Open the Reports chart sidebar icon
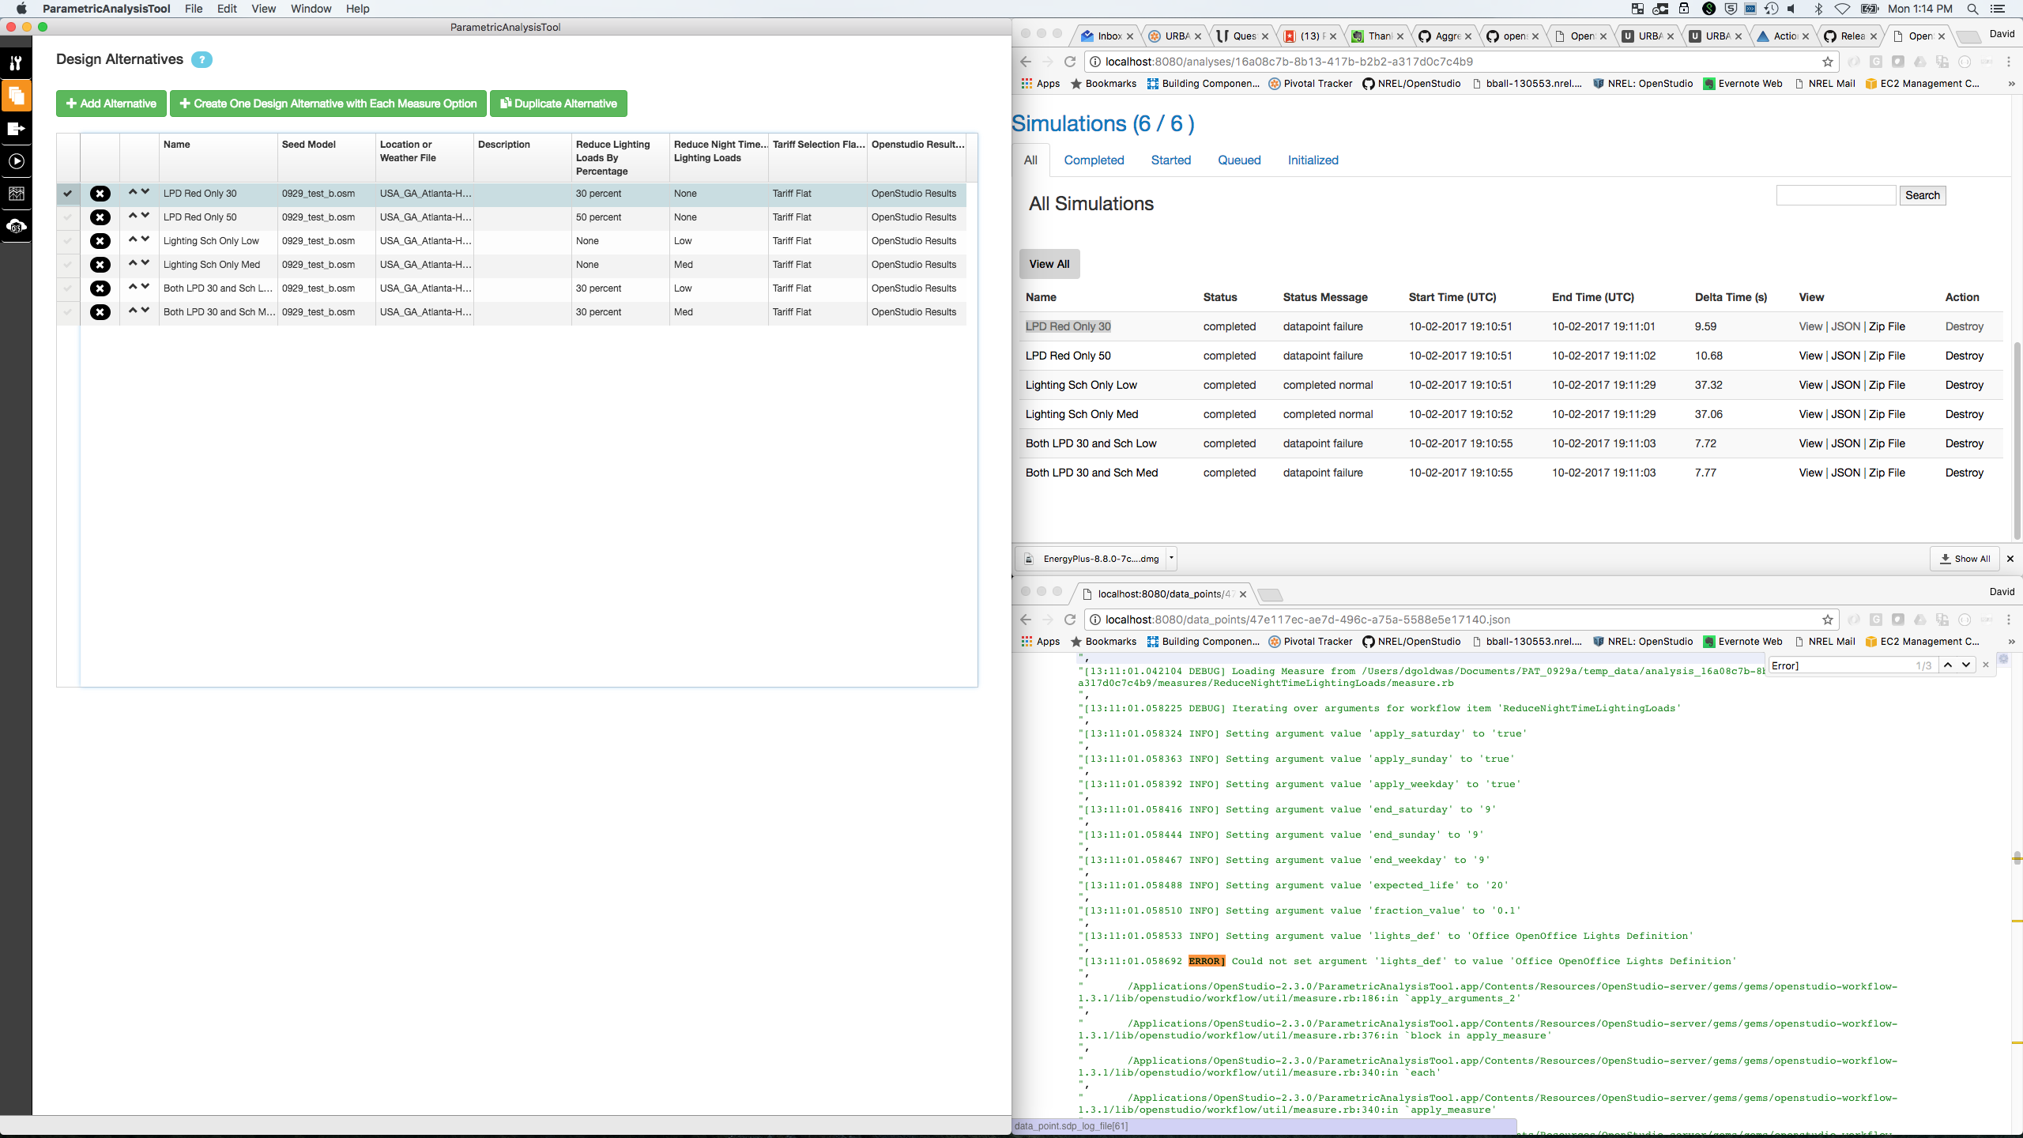 coord(16,194)
